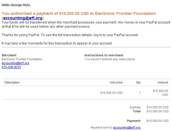Click the orange 'You authorized a payment' heading
The image size is (172, 131).
(x=79, y=13)
